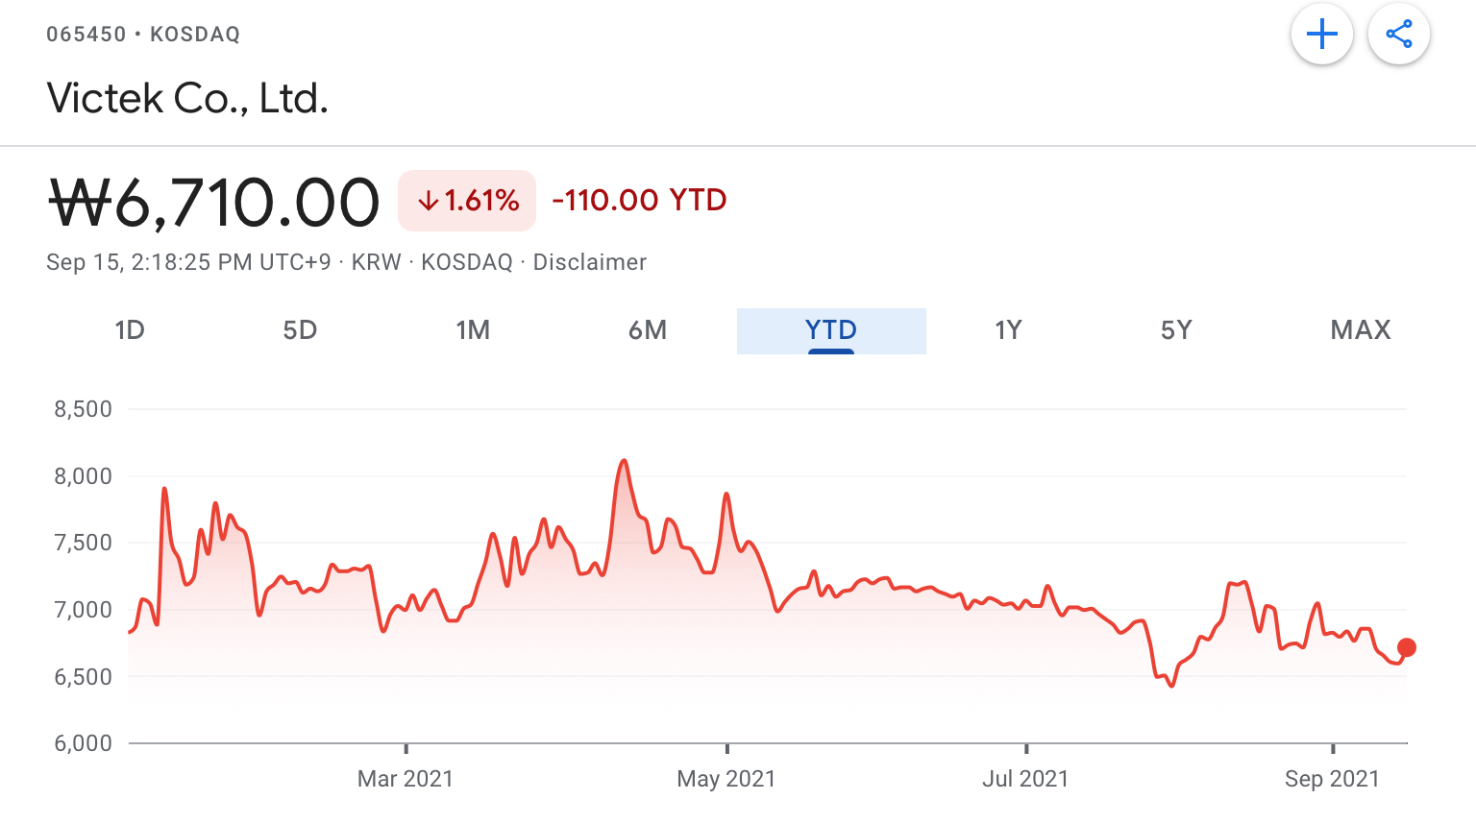The height and width of the screenshot is (824, 1476).
Task: Select the 1D time range tab
Action: tap(130, 330)
